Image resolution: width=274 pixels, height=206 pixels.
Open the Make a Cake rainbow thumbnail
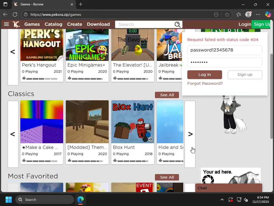click(42, 122)
